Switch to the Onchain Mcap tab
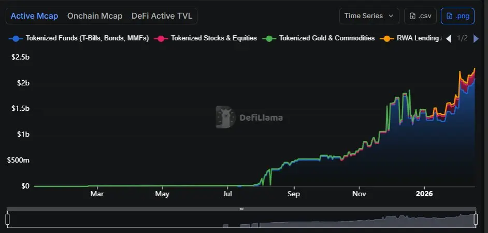 95,16
